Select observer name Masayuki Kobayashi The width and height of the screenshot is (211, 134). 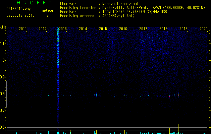120,4
